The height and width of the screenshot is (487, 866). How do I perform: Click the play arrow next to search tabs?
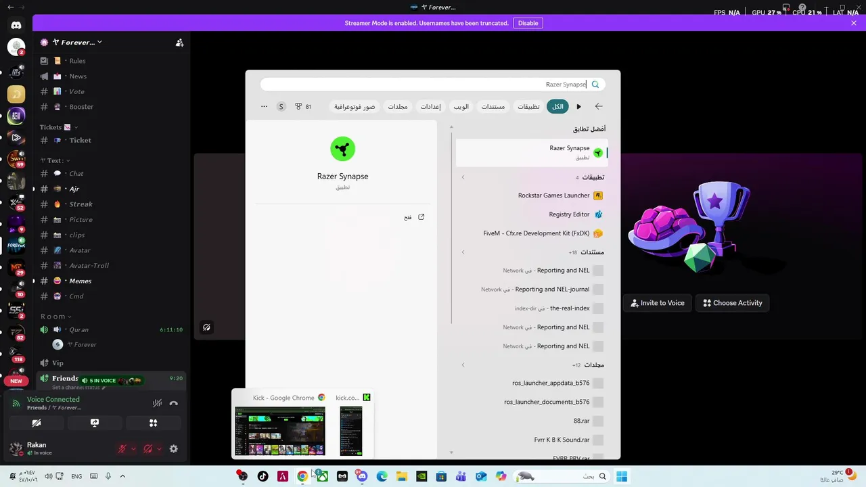[578, 106]
